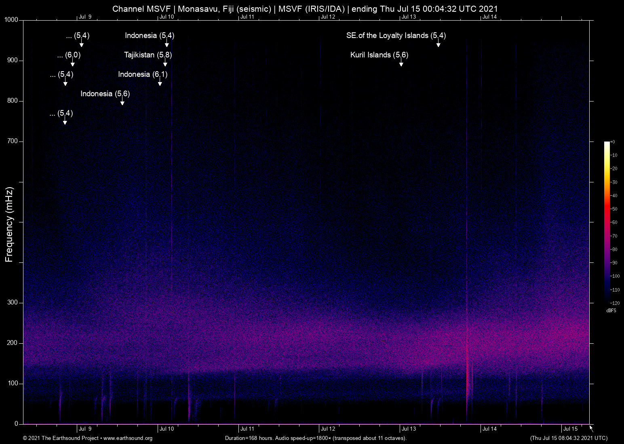Click the SE.of the Loyalty Islands (5.4) label
Screen dimensions: 624x444
tap(396, 36)
